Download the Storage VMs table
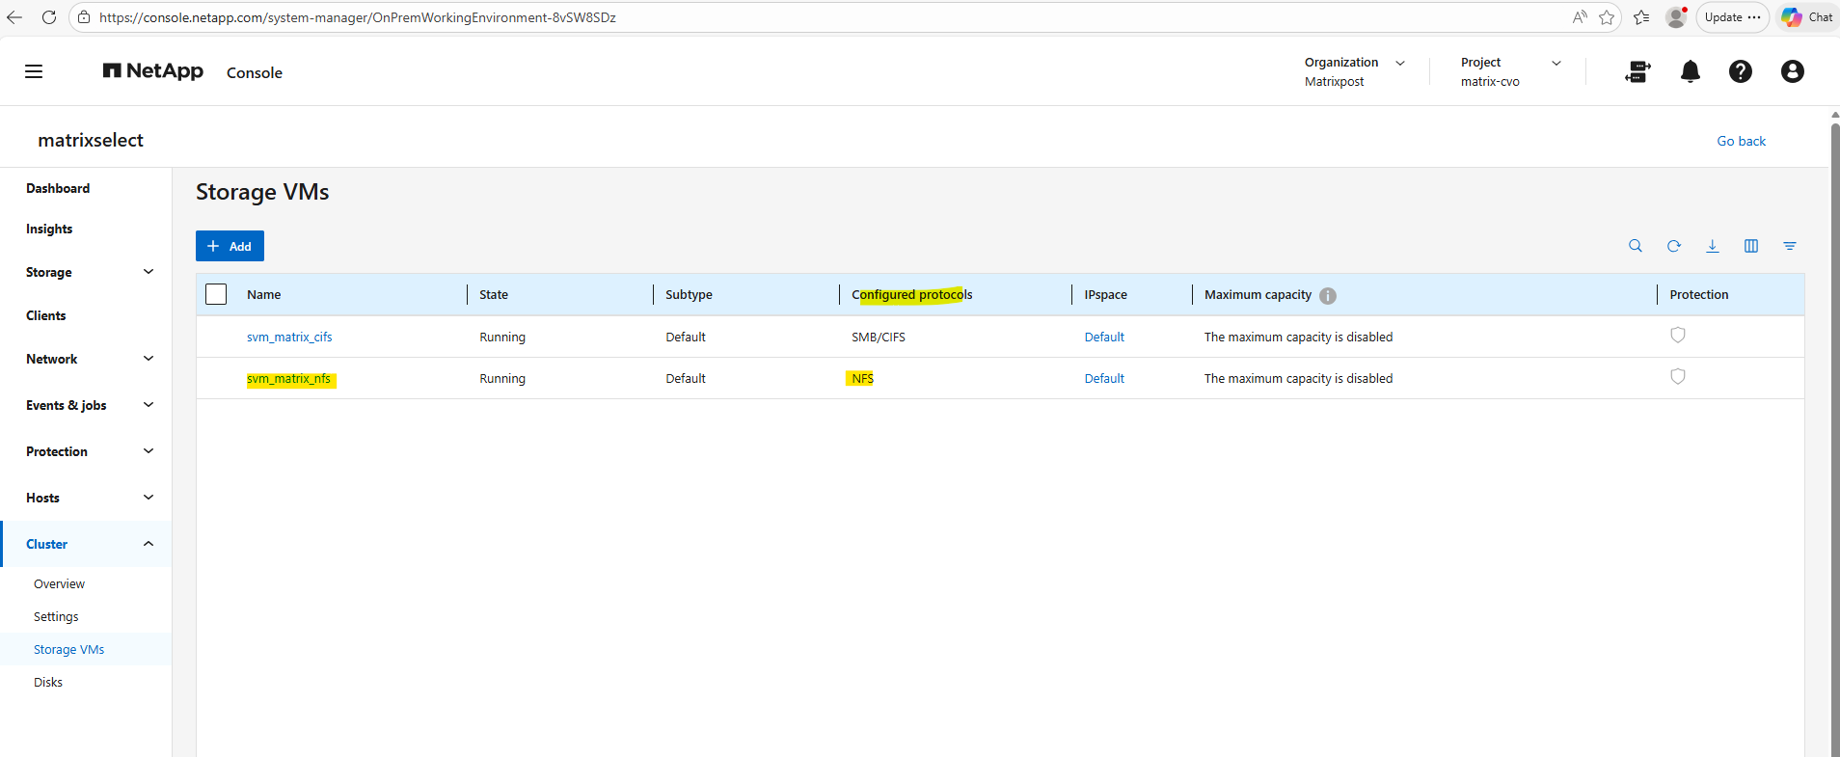The width and height of the screenshot is (1840, 757). click(x=1713, y=246)
